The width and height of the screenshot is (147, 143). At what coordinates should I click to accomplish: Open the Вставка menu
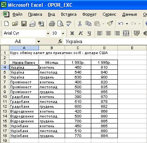click(x=69, y=14)
